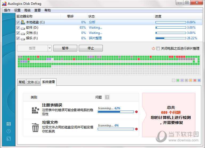Screen dimensions: 205x148
Task: Click the 689 个问题 total text
Action: coord(171,112)
